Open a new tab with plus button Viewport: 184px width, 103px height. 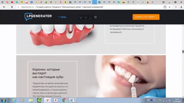coord(152,2)
